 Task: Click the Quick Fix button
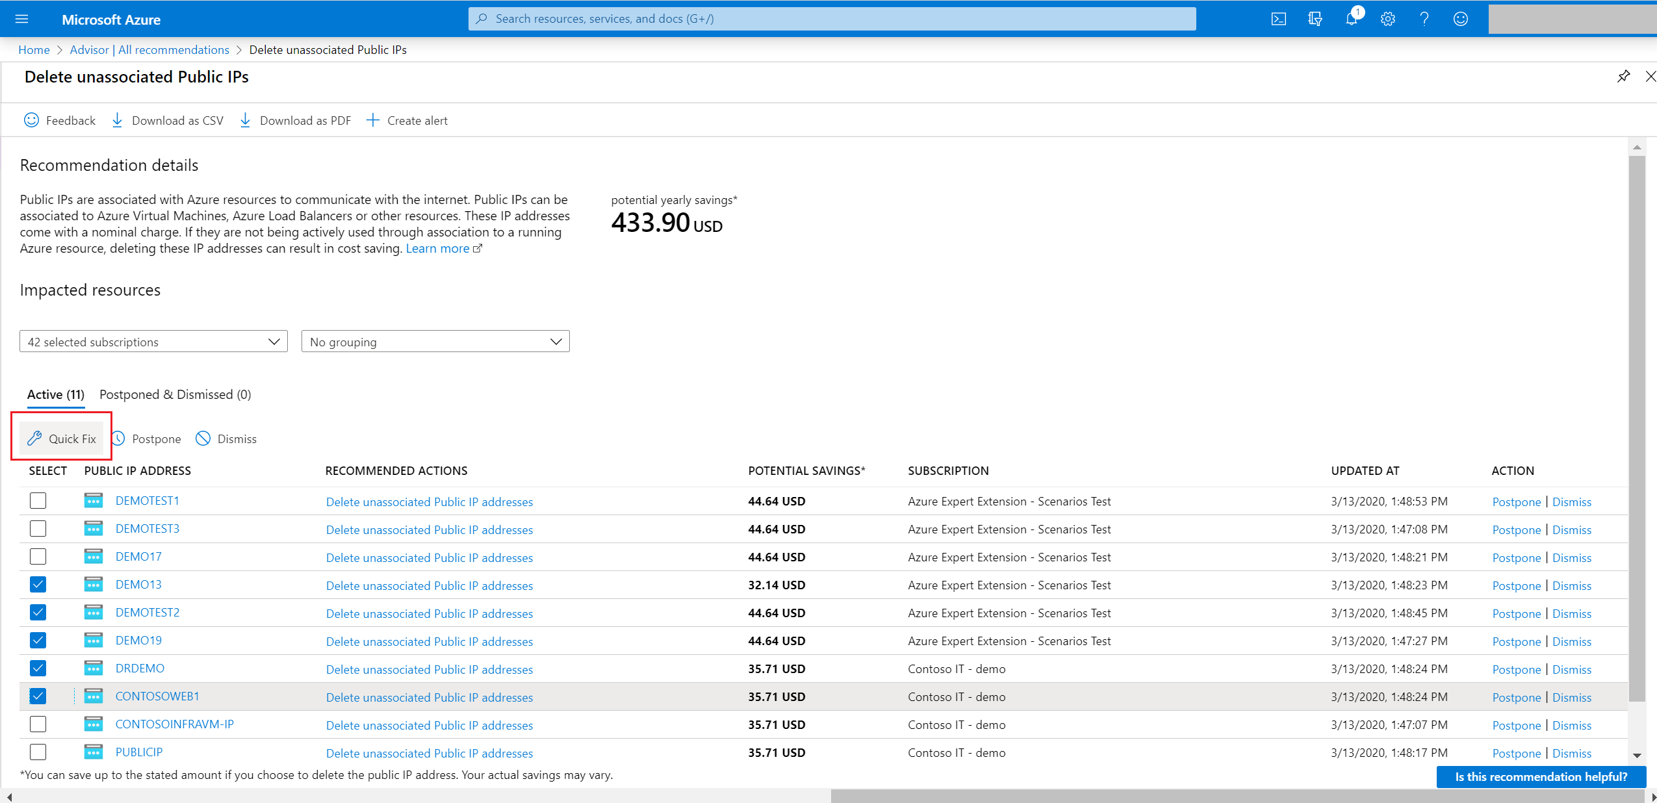[62, 439]
